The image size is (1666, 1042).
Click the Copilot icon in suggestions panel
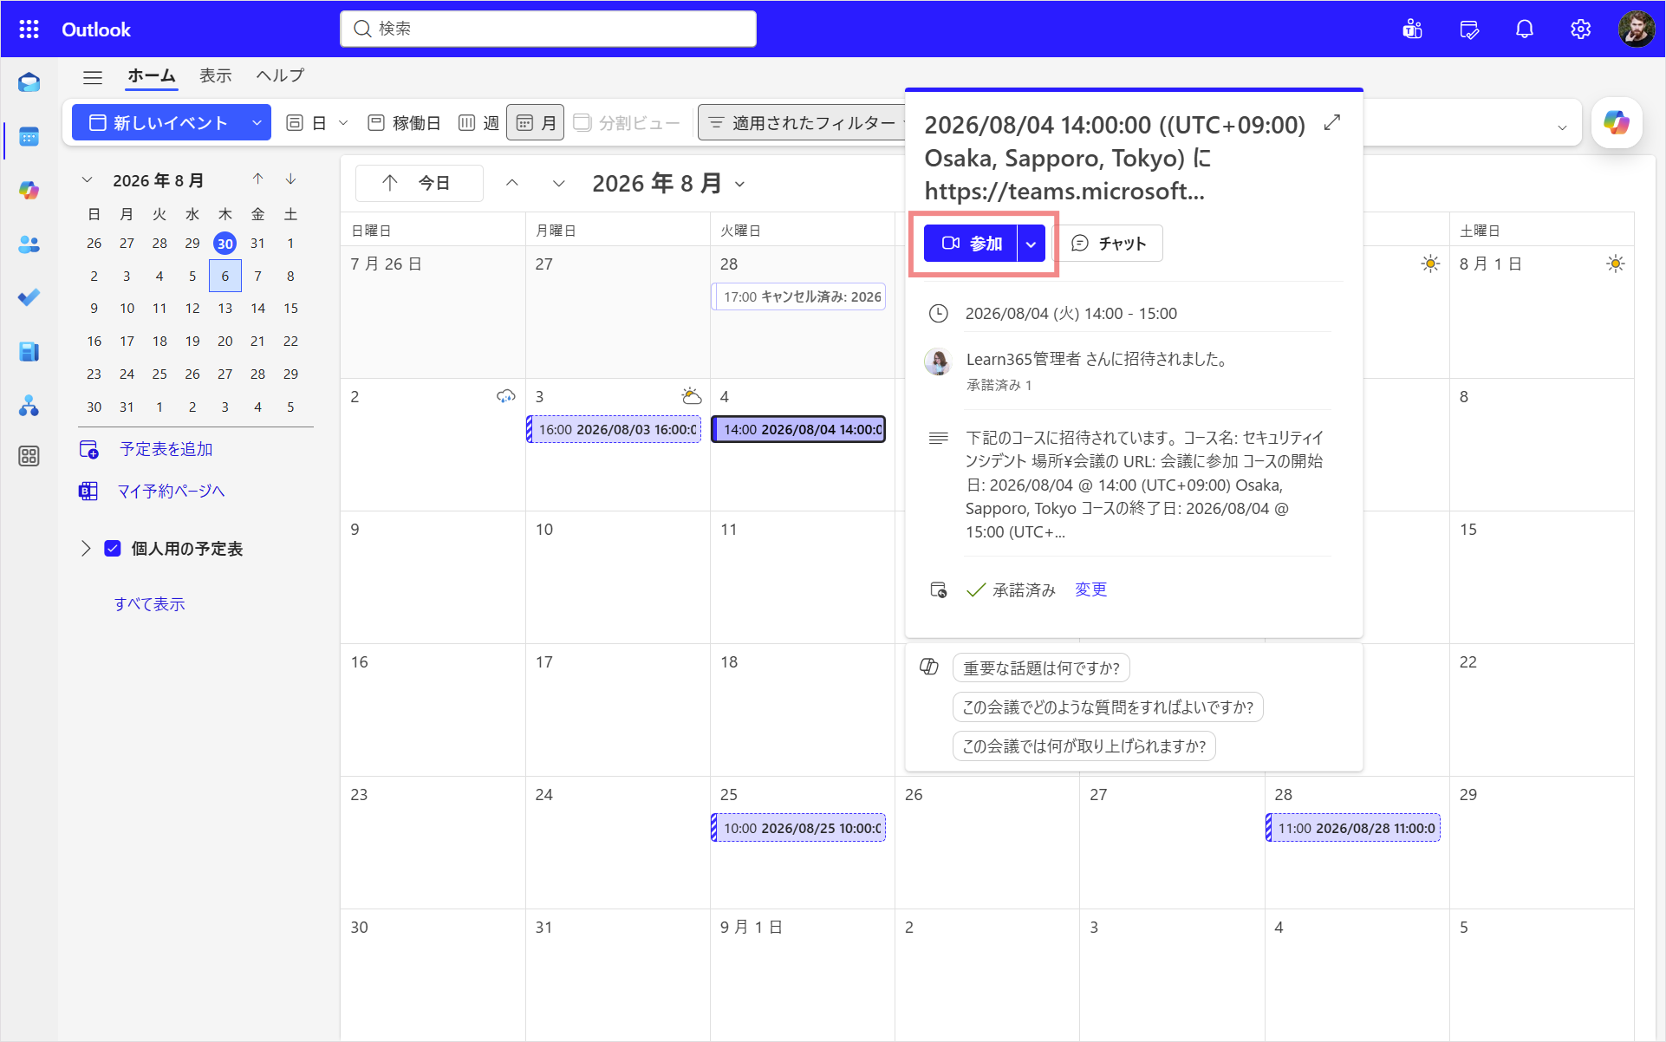(928, 667)
